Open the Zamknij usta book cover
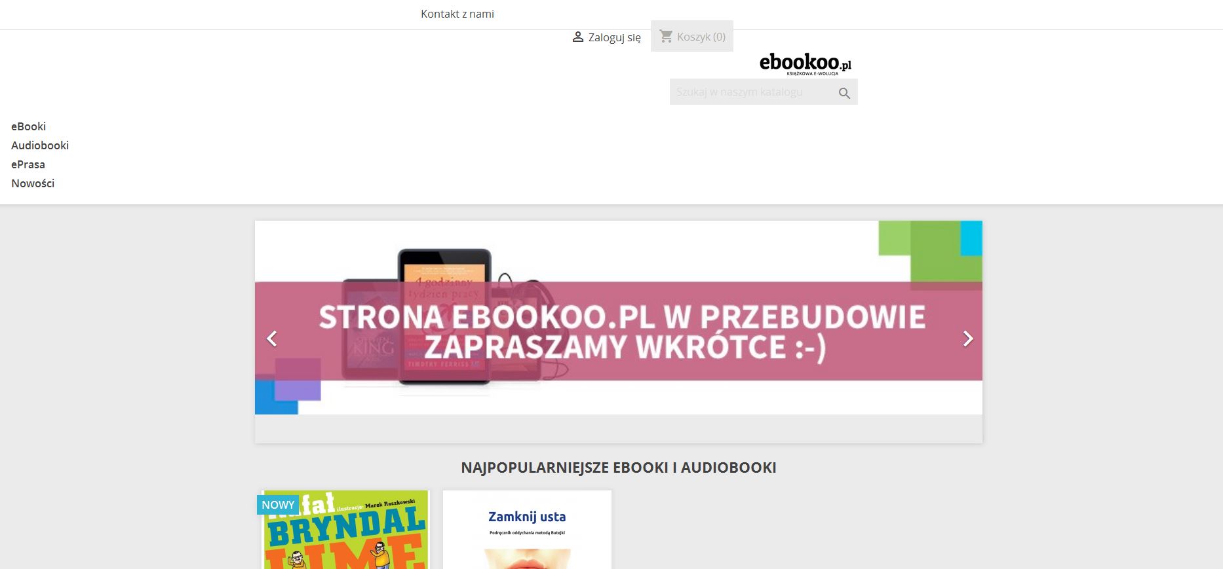Screen dimensions: 1223x569 (x=527, y=530)
